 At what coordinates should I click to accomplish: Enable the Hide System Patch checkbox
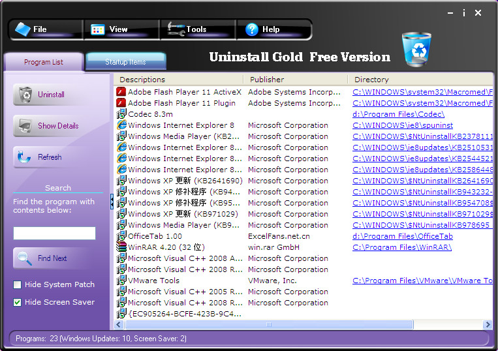click(x=17, y=284)
